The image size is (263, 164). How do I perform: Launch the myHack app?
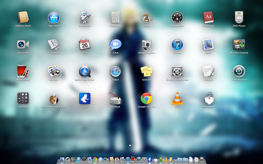point(116,98)
